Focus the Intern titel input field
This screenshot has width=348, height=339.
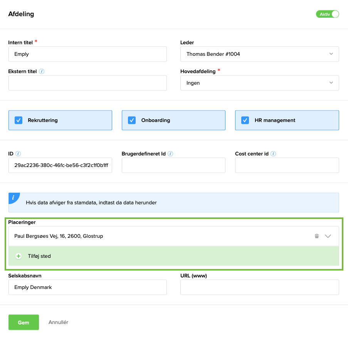point(87,54)
